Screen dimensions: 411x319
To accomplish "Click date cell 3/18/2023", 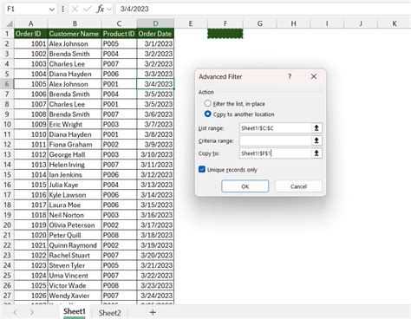I will coord(155,235).
